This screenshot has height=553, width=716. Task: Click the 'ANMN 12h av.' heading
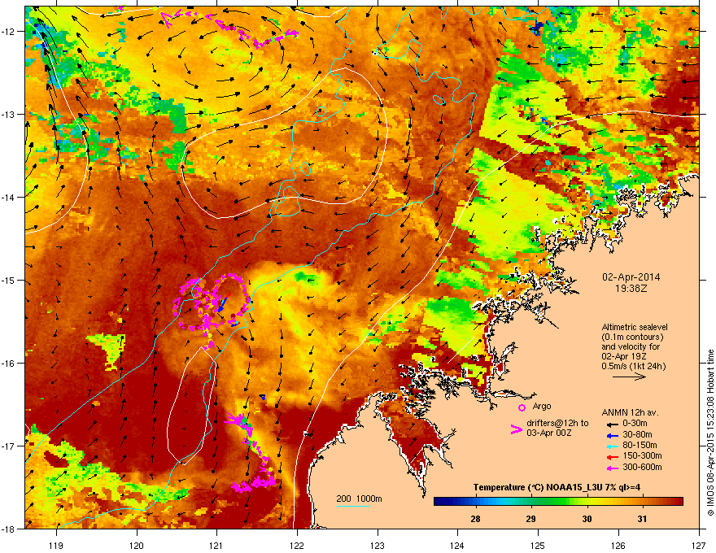[x=630, y=412]
